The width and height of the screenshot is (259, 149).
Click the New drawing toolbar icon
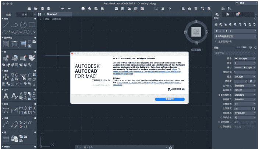(29, 8)
